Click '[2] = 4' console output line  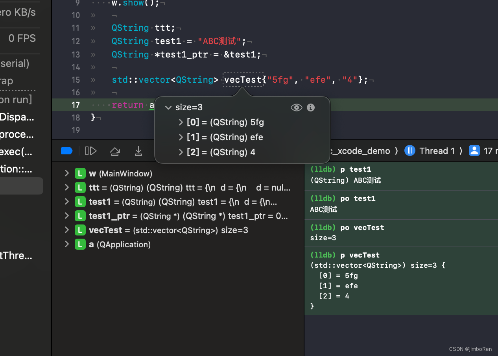pyautogui.click(x=334, y=296)
